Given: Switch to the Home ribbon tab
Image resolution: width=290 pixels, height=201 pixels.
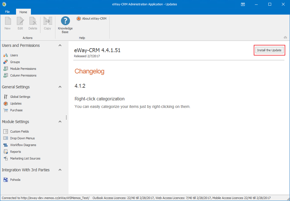Looking at the screenshot, I should pos(23,12).
